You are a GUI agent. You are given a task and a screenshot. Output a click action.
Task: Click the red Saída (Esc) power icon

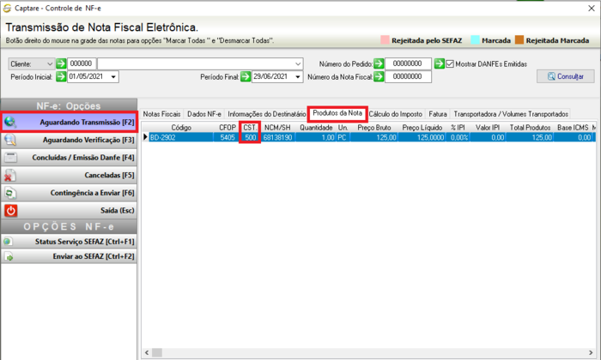10,210
